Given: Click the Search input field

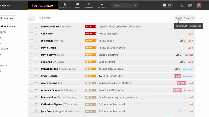Looking at the screenshot, I should point(122,5).
